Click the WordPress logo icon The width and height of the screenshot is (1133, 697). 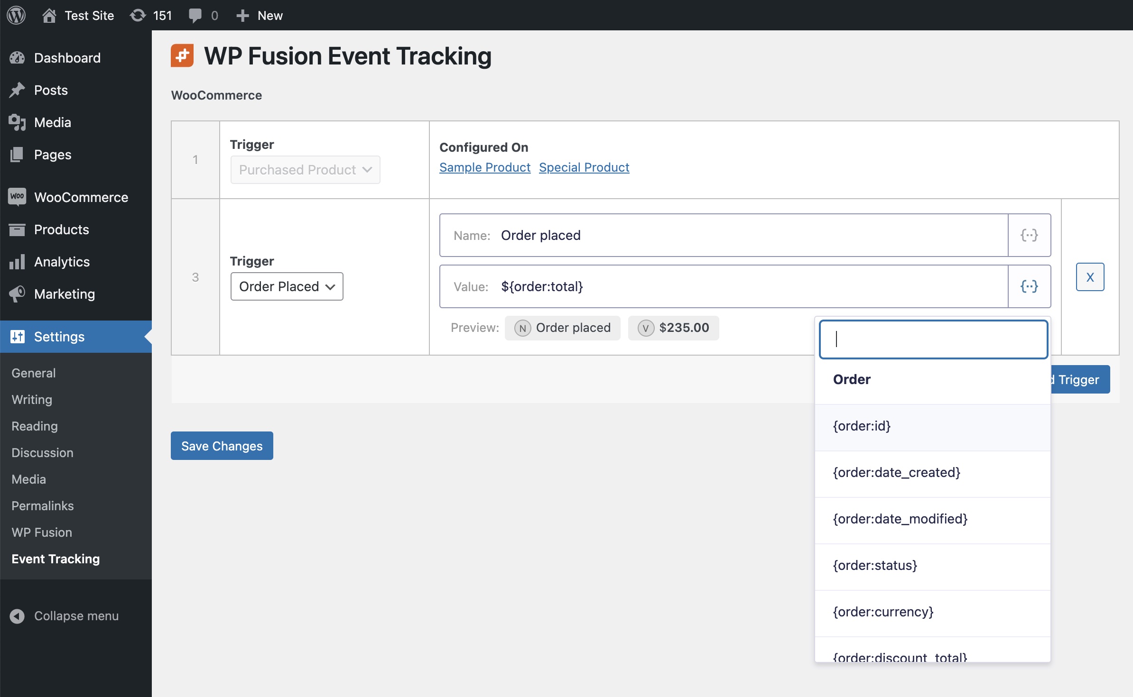click(16, 15)
